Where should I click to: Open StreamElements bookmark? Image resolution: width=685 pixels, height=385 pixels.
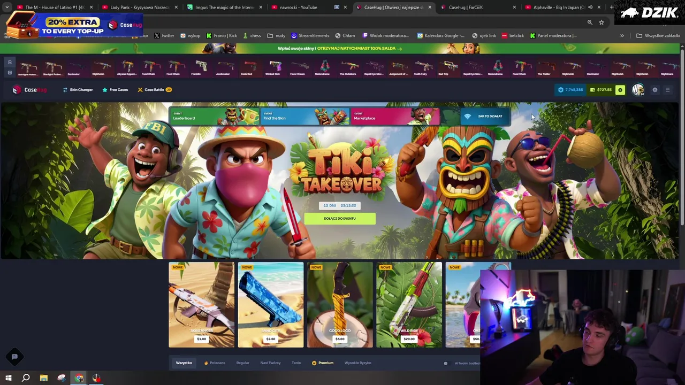(x=310, y=36)
